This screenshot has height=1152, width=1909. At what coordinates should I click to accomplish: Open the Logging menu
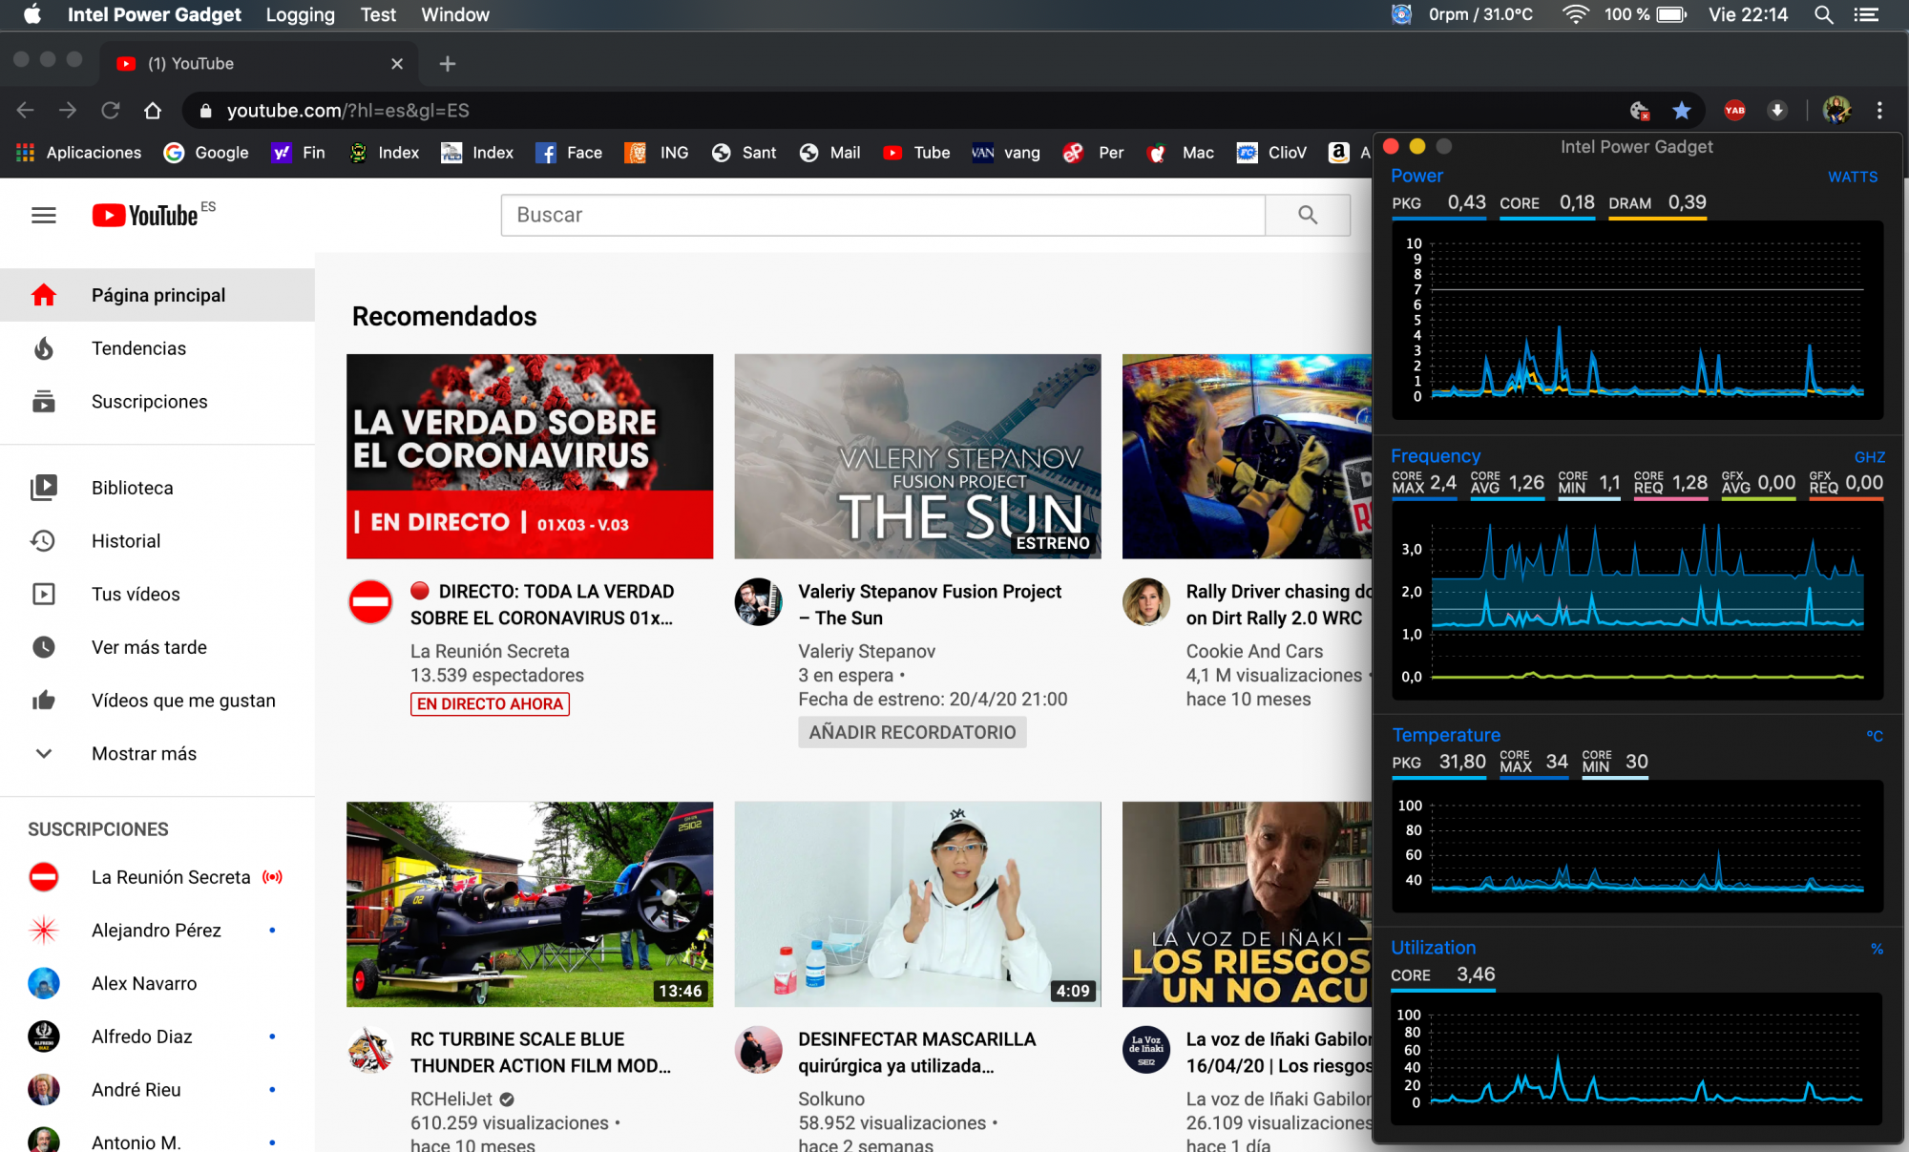point(300,14)
